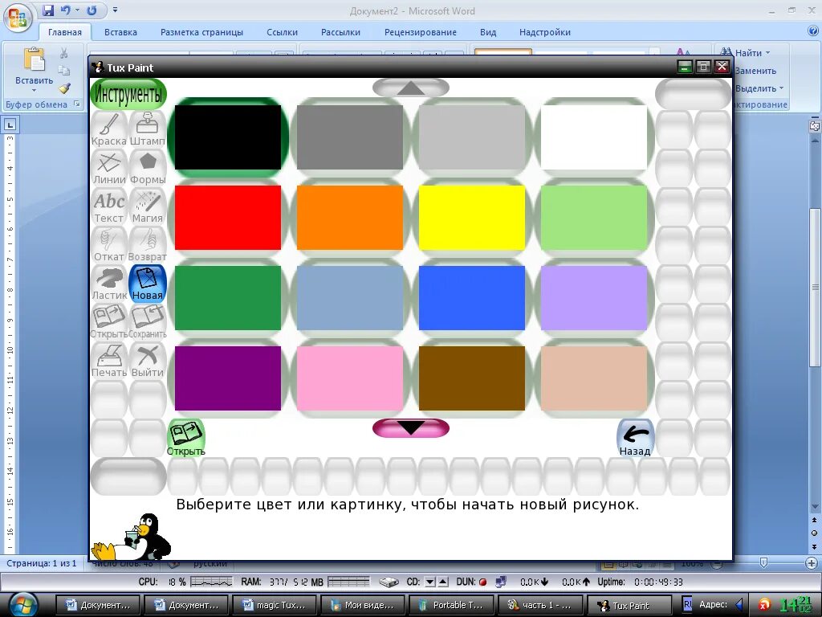Viewport: 822px width, 617px height.
Task: Open the Главная tab in Word
Action: pyautogui.click(x=65, y=32)
